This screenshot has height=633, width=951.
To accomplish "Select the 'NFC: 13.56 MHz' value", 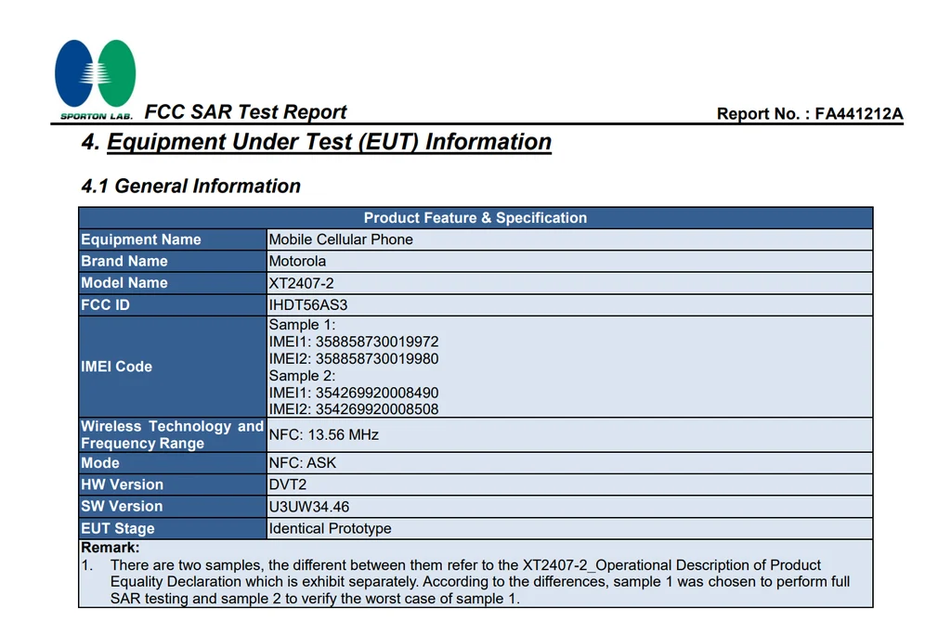I will (x=324, y=434).
